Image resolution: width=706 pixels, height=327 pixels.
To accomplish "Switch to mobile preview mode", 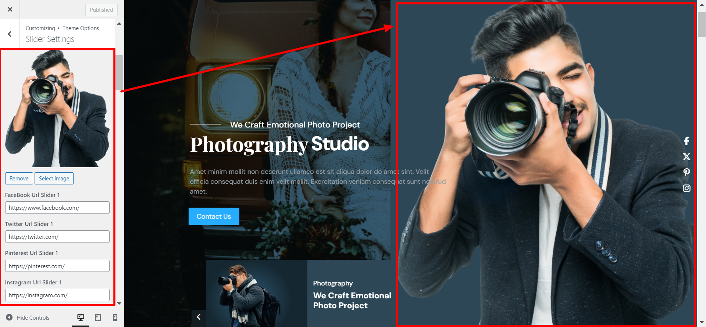I will pyautogui.click(x=115, y=317).
